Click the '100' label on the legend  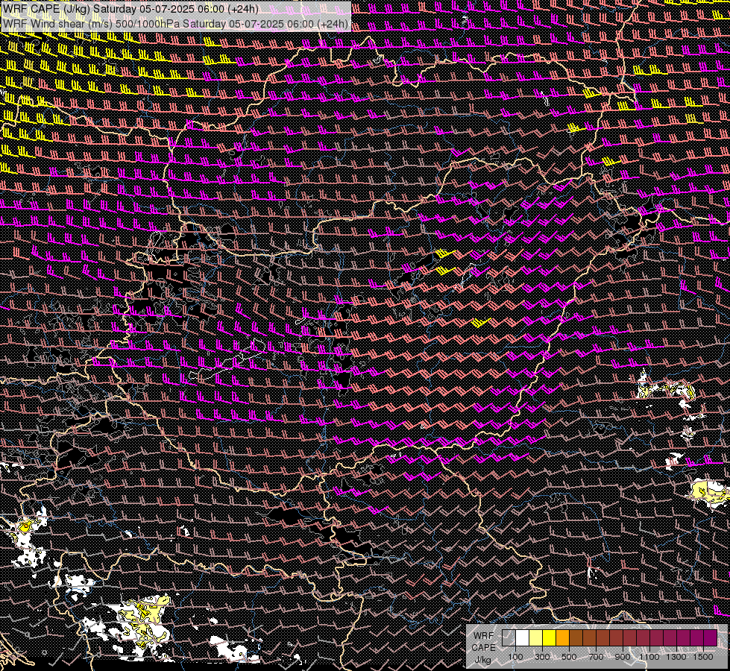515,657
